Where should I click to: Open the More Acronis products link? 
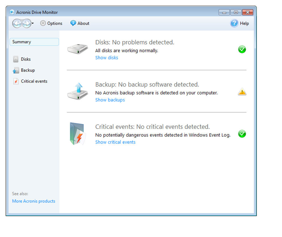click(x=34, y=201)
